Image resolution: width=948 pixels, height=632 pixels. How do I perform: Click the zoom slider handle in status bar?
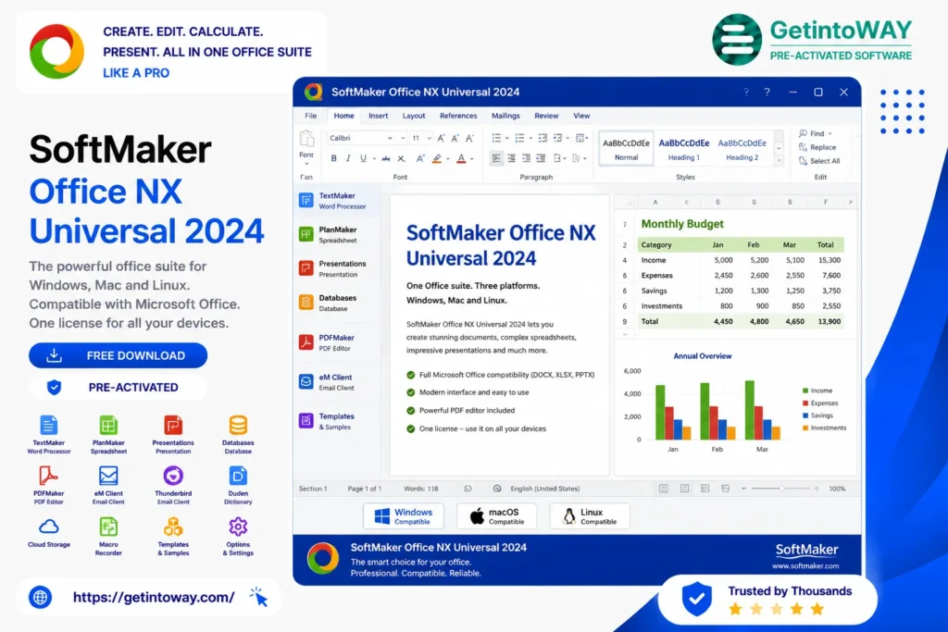click(x=781, y=489)
